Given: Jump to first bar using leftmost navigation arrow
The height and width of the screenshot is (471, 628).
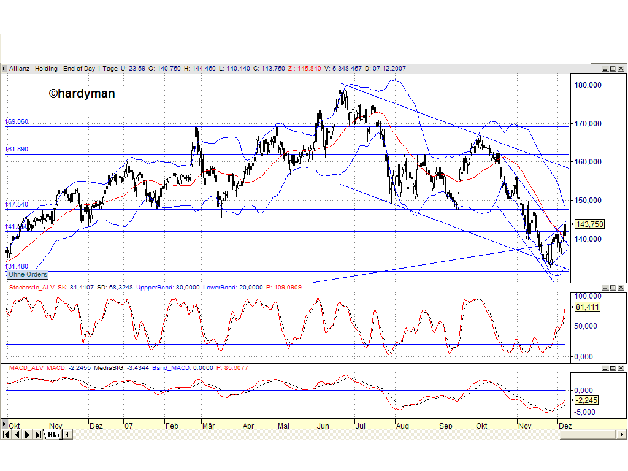Looking at the screenshot, I should (5, 435).
